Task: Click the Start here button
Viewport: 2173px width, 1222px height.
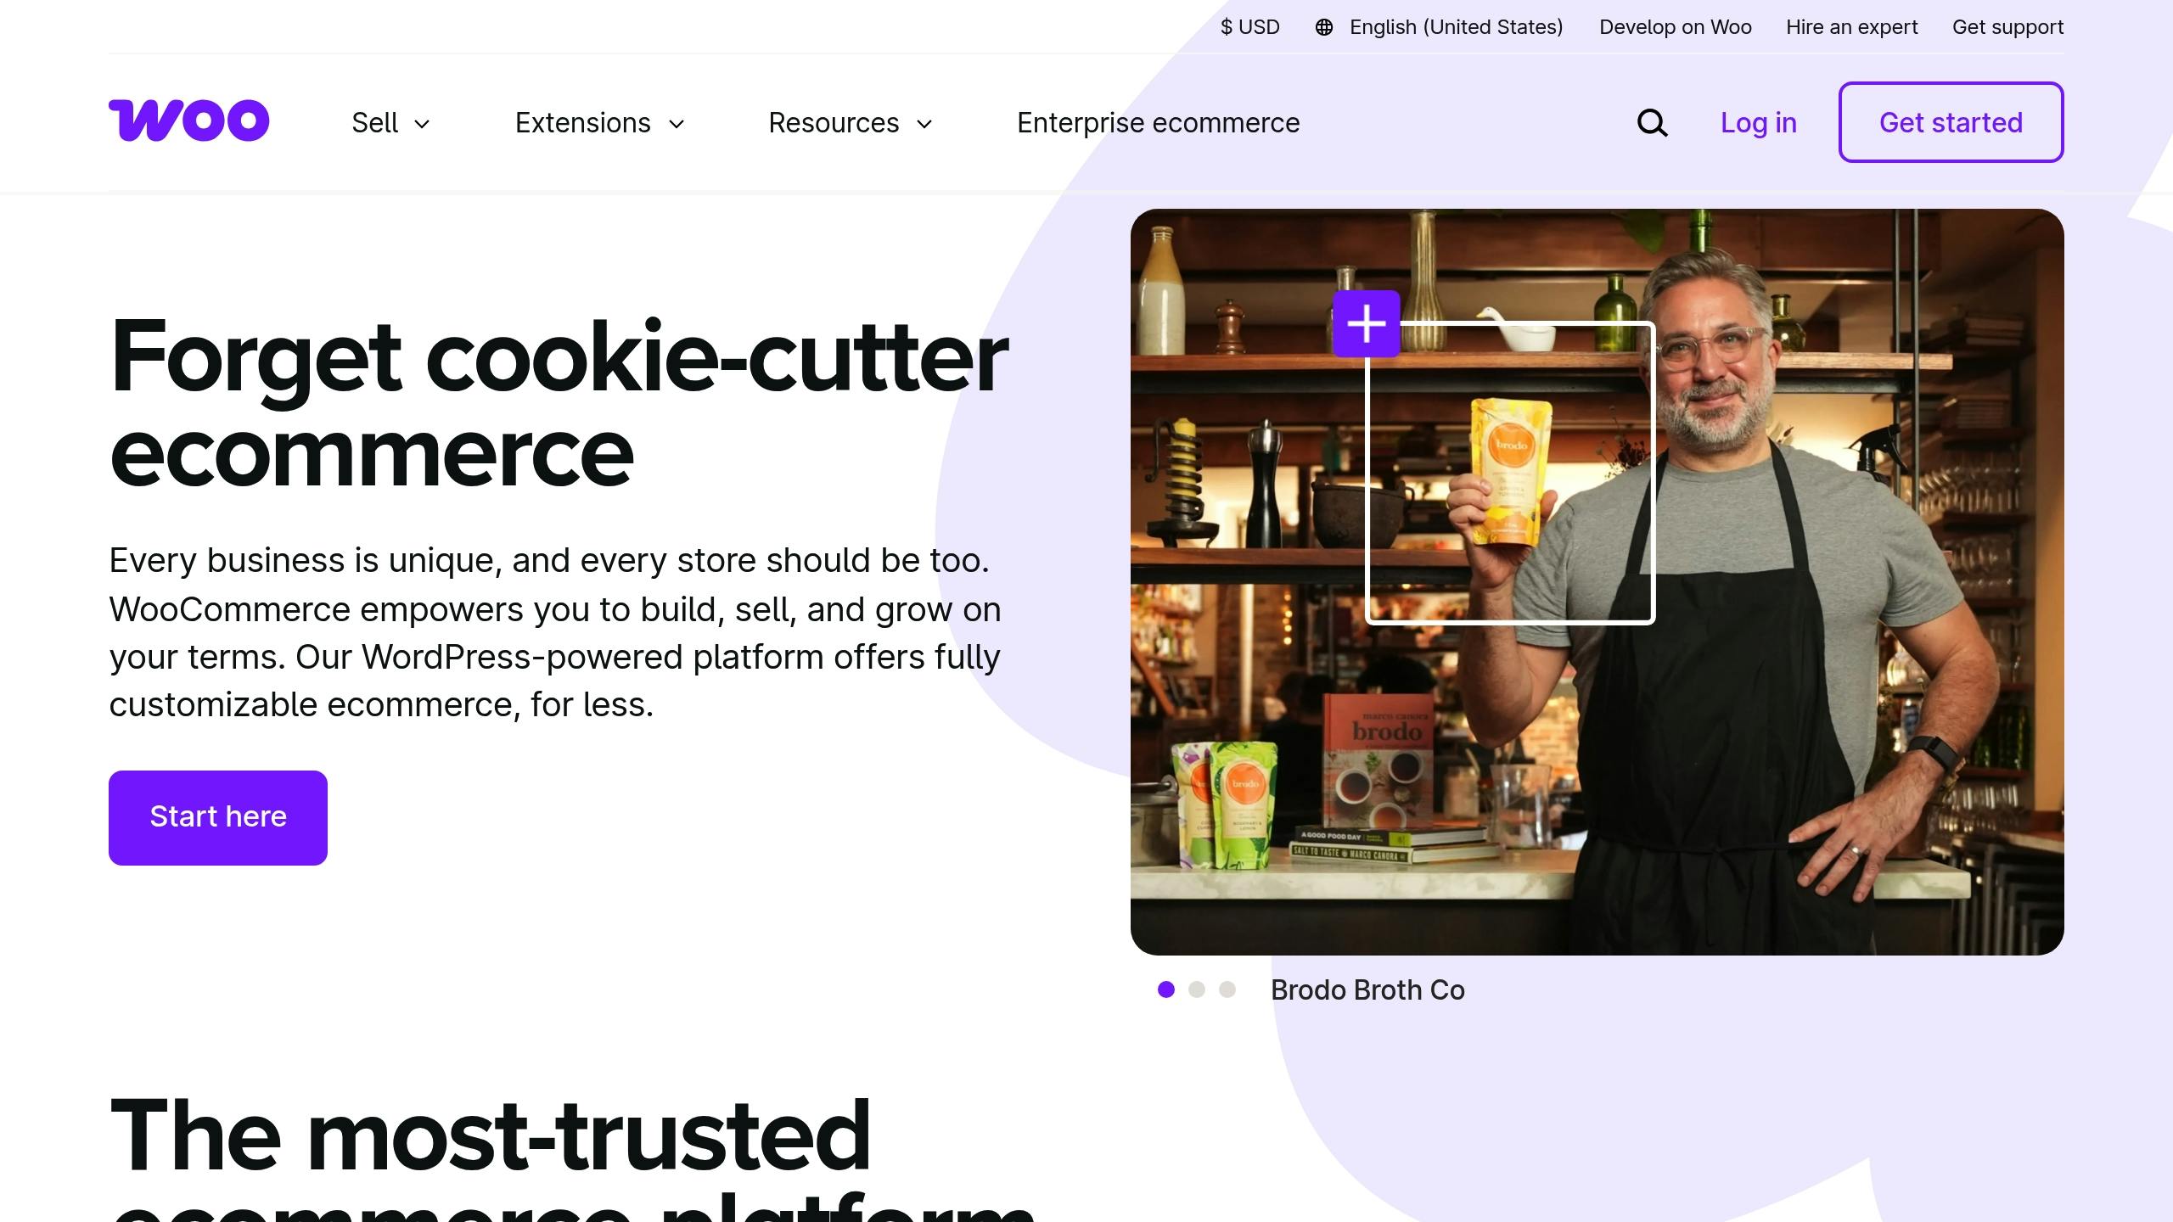Action: 216,816
